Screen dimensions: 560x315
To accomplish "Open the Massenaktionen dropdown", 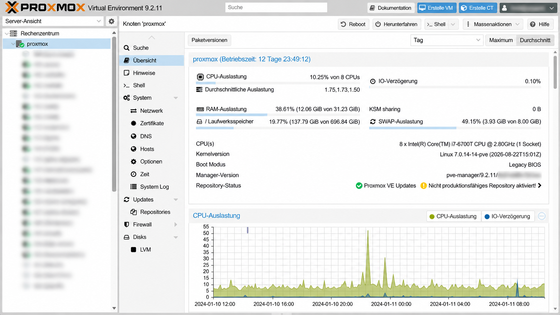I will 492,24.
